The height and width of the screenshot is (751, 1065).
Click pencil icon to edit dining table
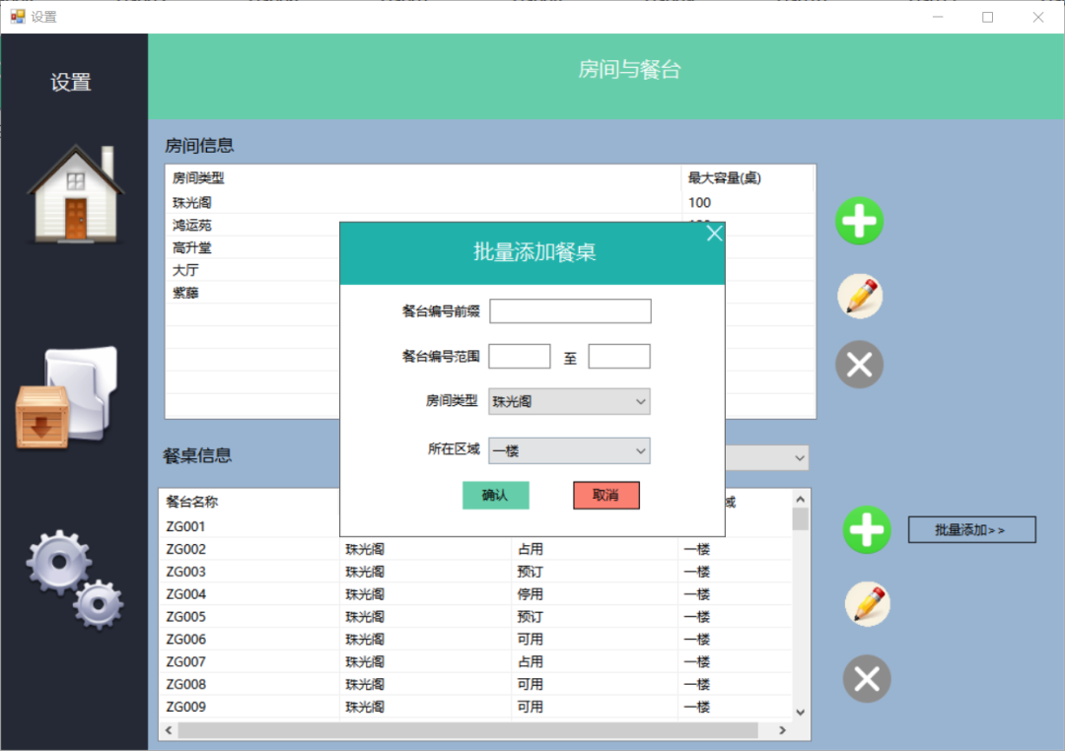click(867, 604)
